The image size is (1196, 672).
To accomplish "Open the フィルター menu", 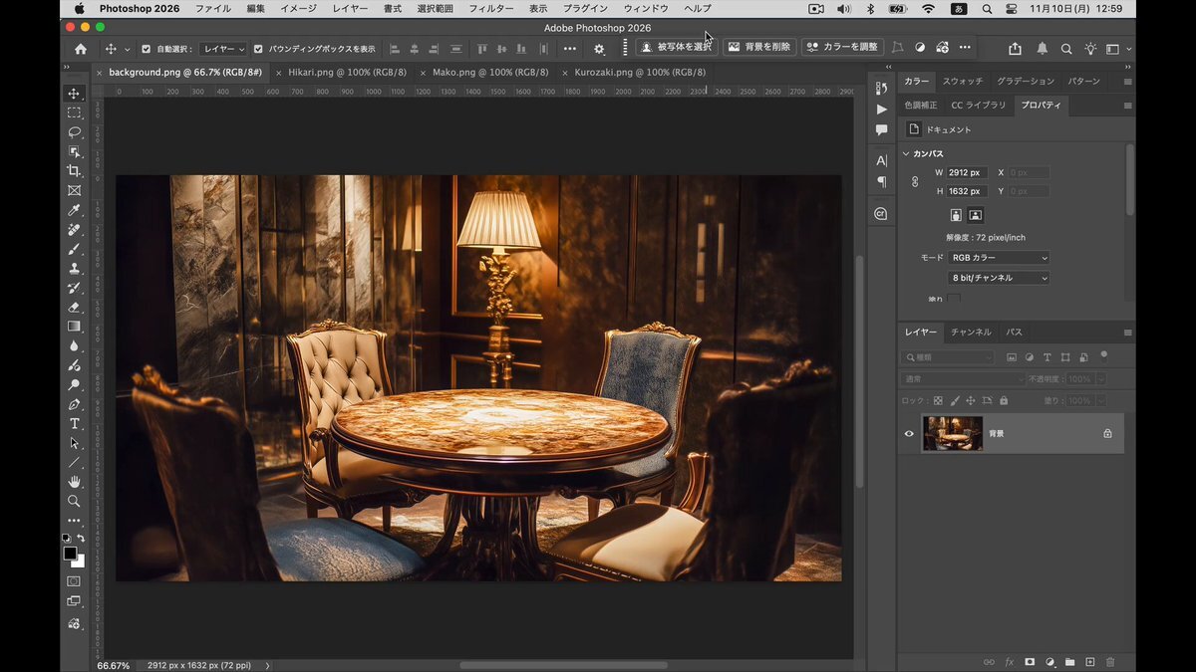I will [490, 8].
